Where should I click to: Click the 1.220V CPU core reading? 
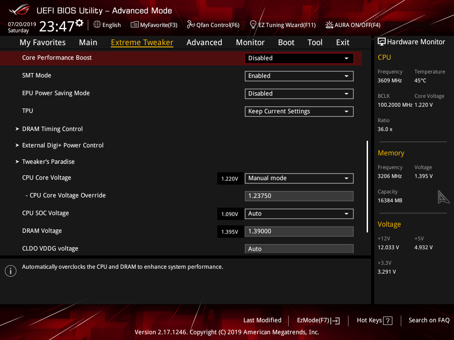230,179
